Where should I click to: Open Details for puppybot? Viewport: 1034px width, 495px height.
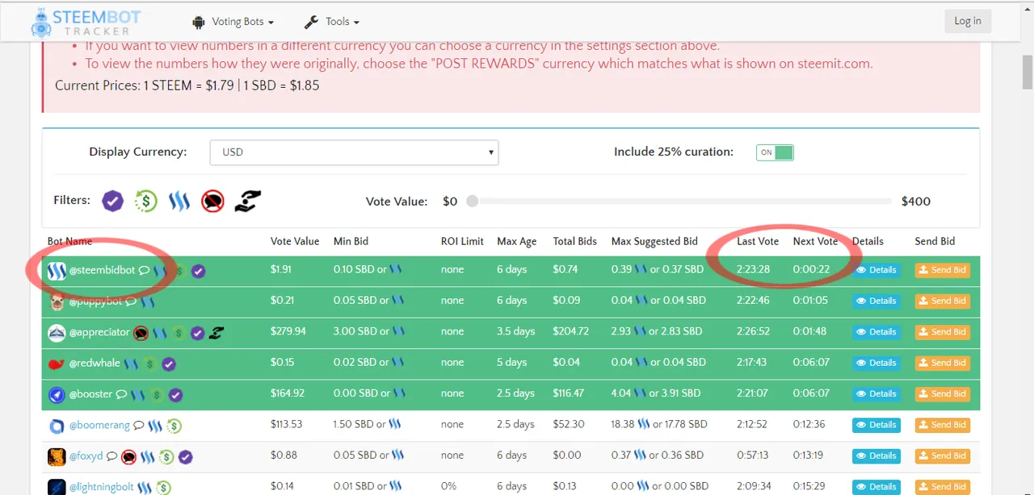(876, 301)
